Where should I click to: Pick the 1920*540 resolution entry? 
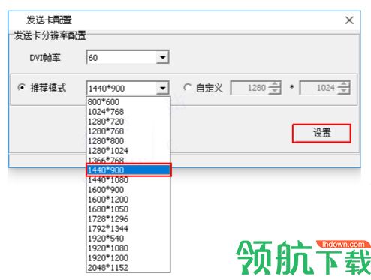(128, 239)
